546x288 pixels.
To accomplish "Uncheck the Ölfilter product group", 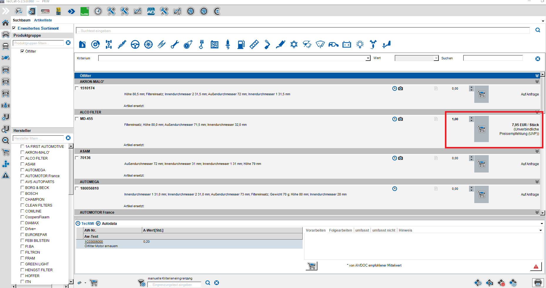I will 22,51.
